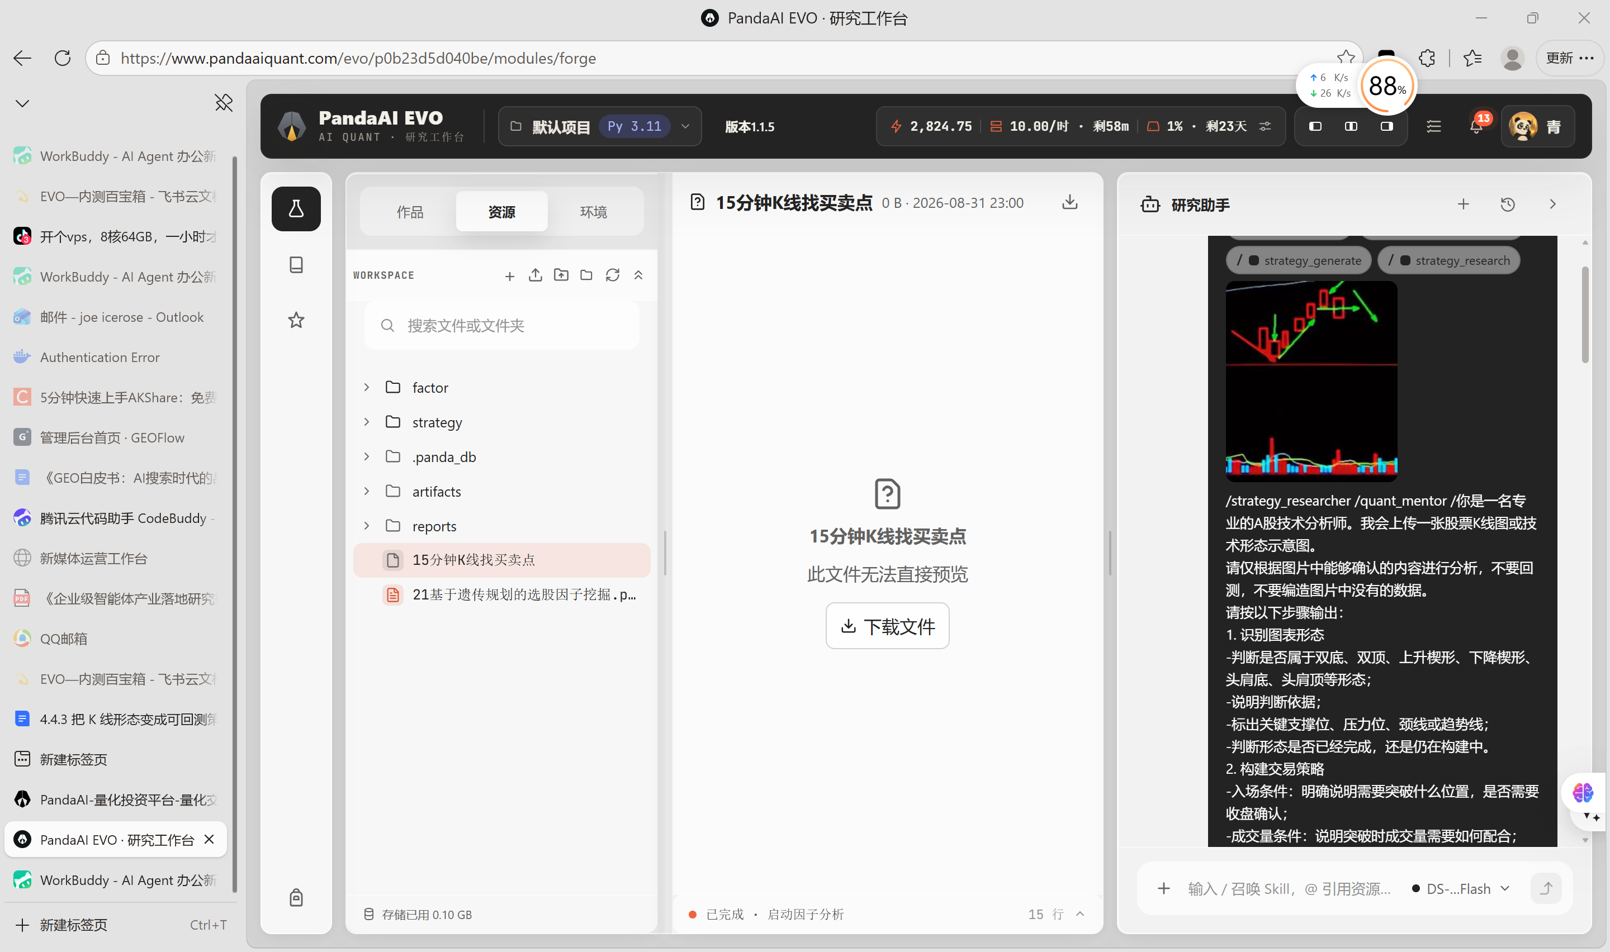Viewport: 1610px width, 952px height.
Task: Focus the 搜索文件或文件夹 search field
Action: 501,325
